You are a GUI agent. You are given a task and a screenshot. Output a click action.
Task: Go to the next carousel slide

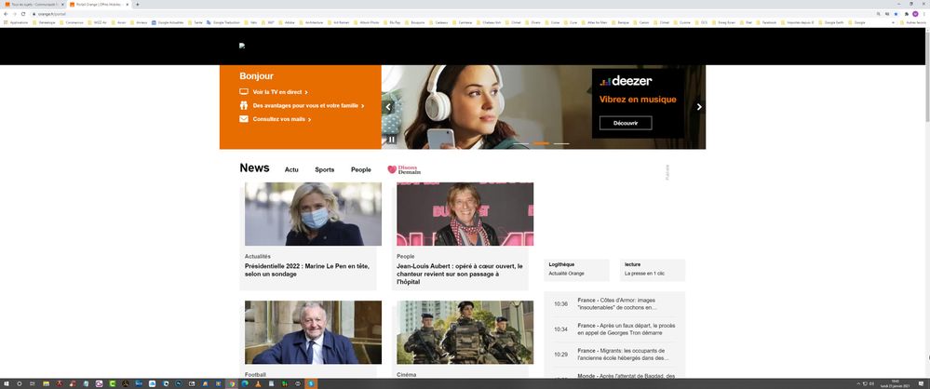pos(699,107)
